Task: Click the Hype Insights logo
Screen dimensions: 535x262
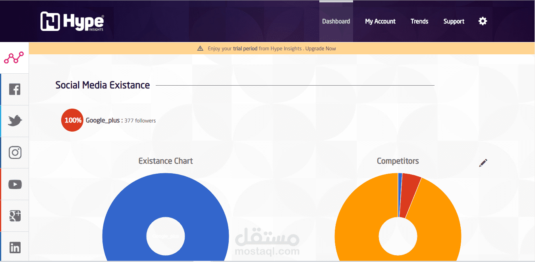Action: 72,21
